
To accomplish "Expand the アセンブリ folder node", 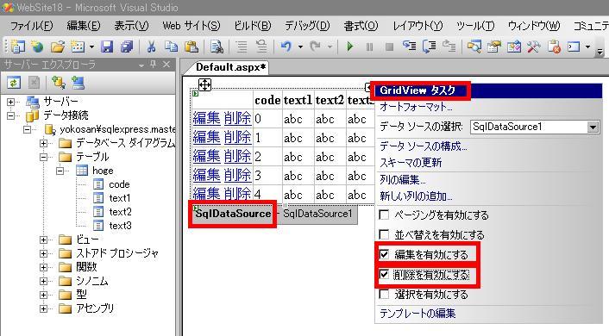I will click(43, 308).
